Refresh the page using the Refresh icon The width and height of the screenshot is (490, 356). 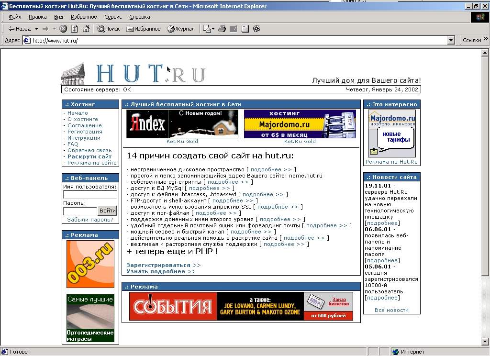click(x=74, y=29)
